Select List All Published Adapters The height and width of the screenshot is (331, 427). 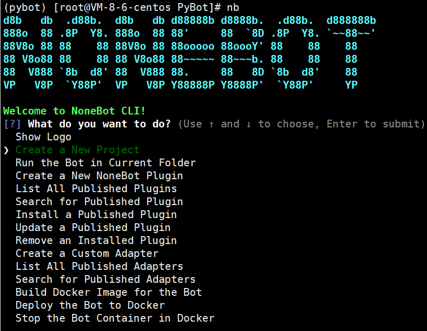99,266
